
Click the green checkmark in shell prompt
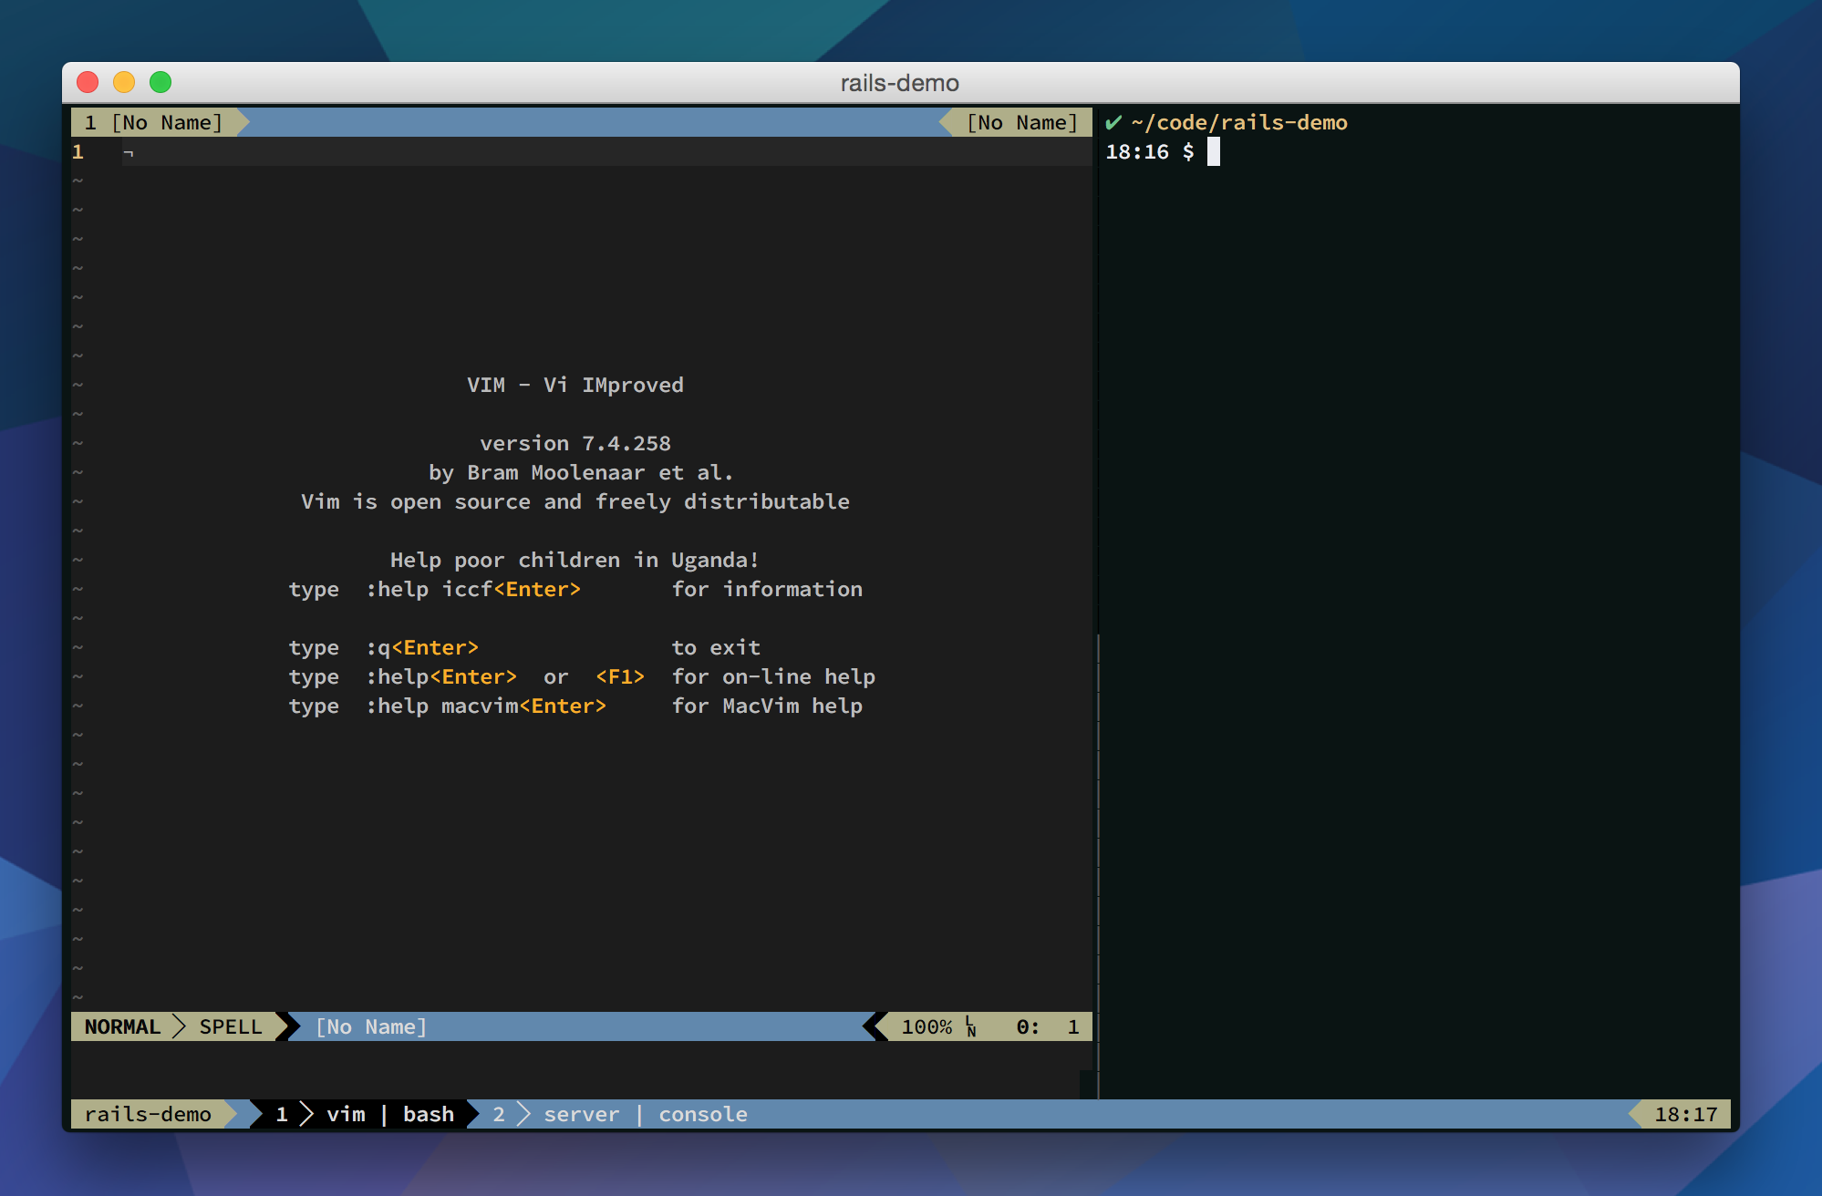pyautogui.click(x=1113, y=122)
